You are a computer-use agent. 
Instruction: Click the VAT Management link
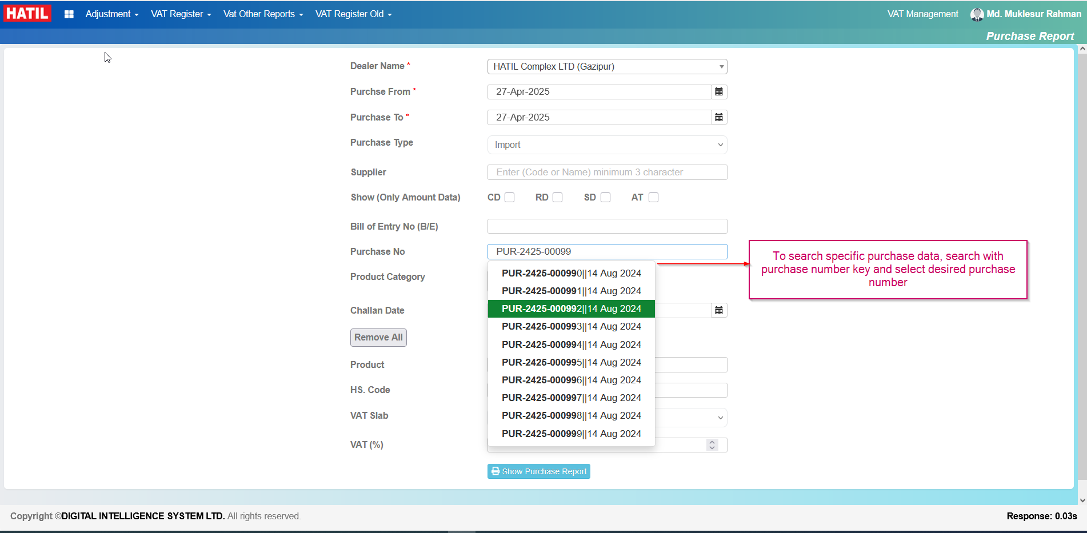pos(922,14)
